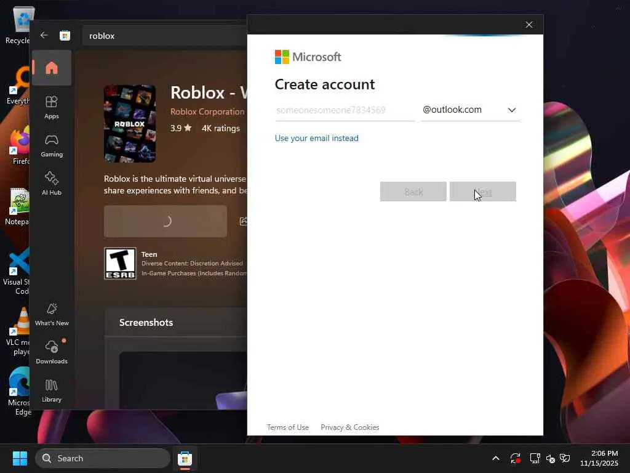Click the Microsoft Store logo icon
630x473 pixels.
coord(65,35)
